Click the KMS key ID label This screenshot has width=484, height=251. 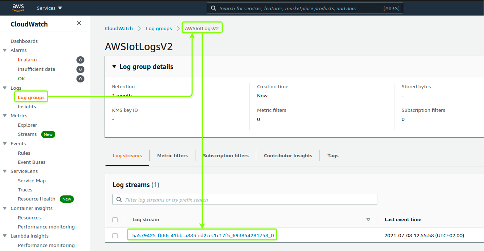coord(125,110)
